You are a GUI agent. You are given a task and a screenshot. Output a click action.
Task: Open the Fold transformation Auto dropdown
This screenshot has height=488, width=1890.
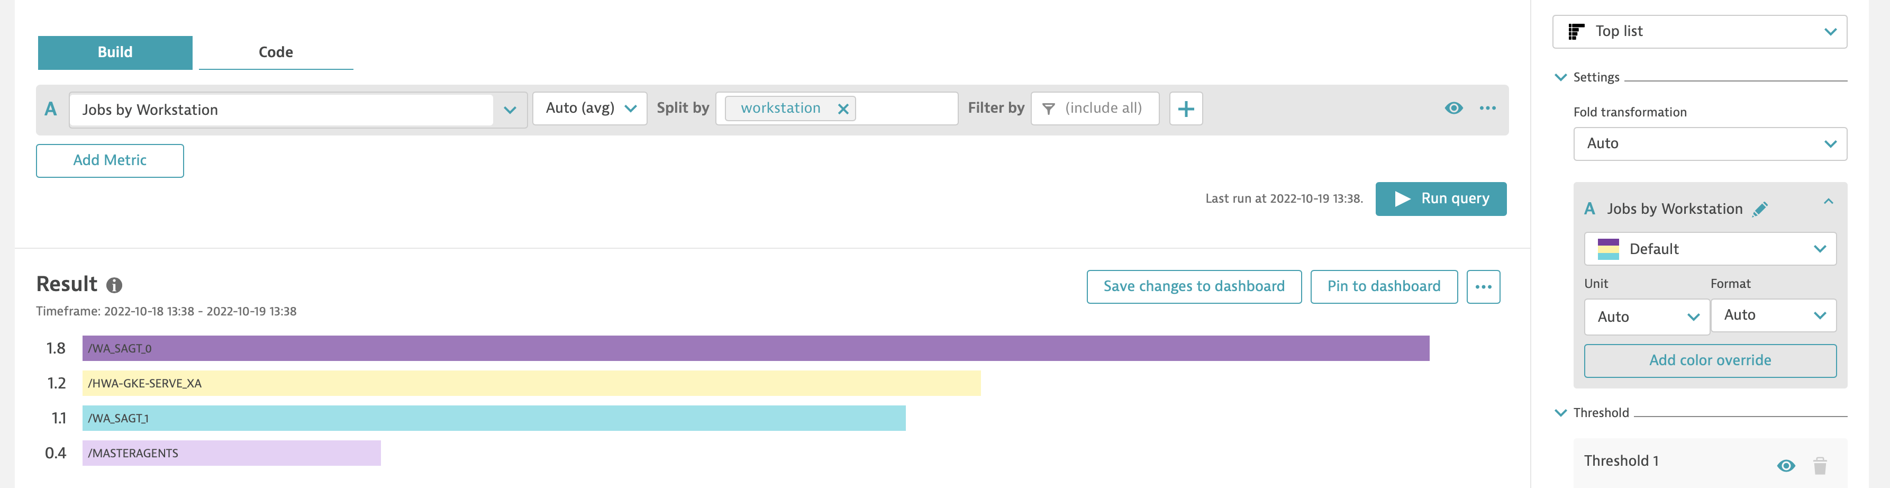1710,144
